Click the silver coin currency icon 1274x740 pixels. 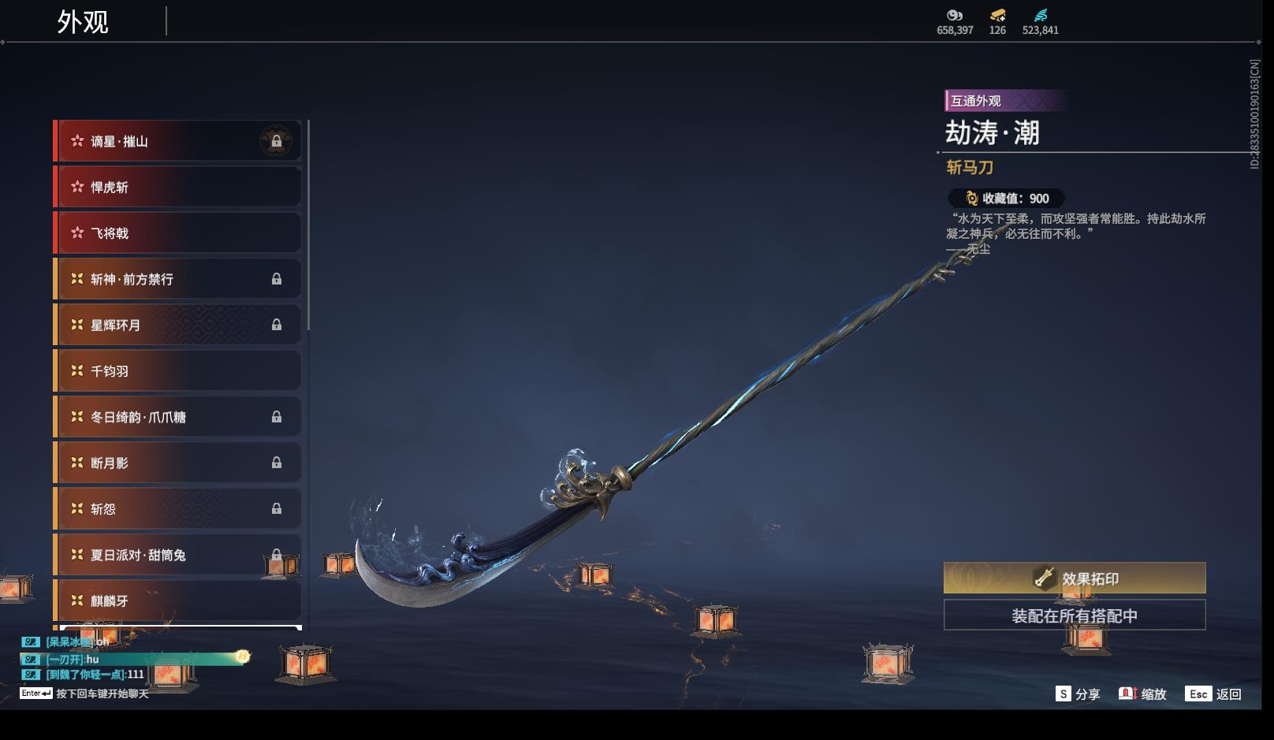(955, 15)
